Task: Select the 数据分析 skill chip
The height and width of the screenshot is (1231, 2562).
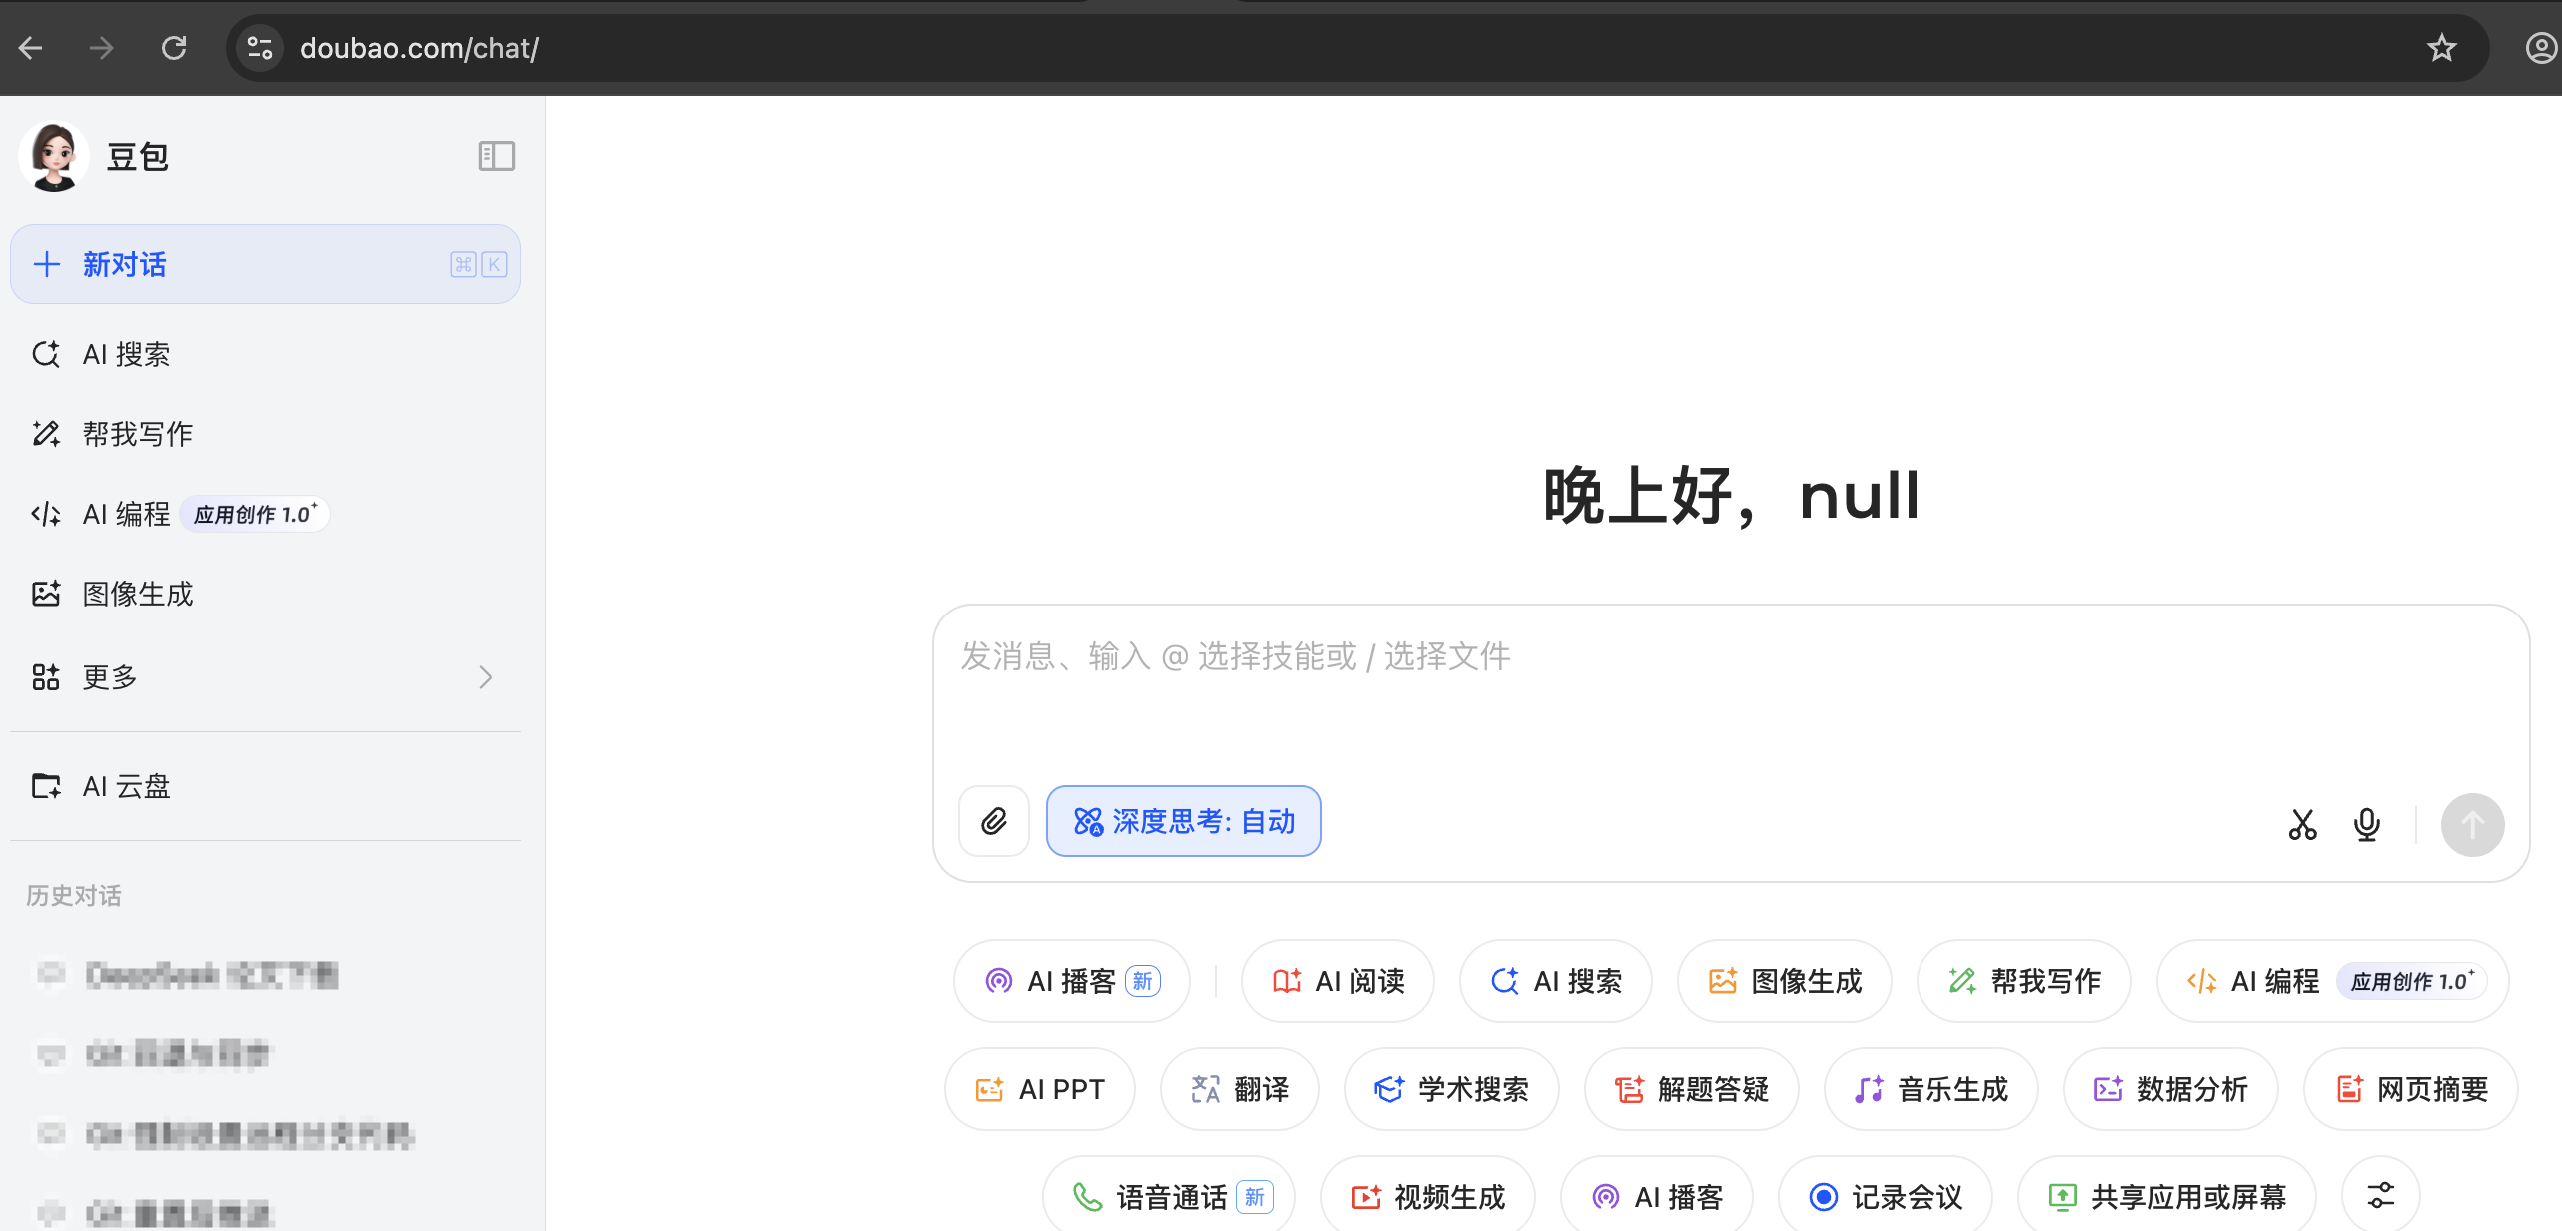Action: (x=2171, y=1089)
